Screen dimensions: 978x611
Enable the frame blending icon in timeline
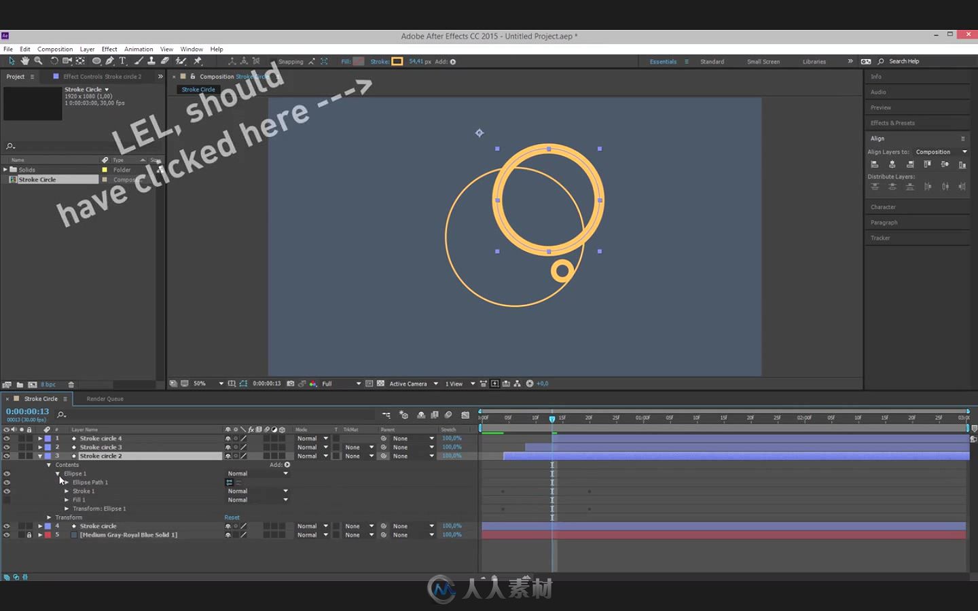(x=435, y=415)
